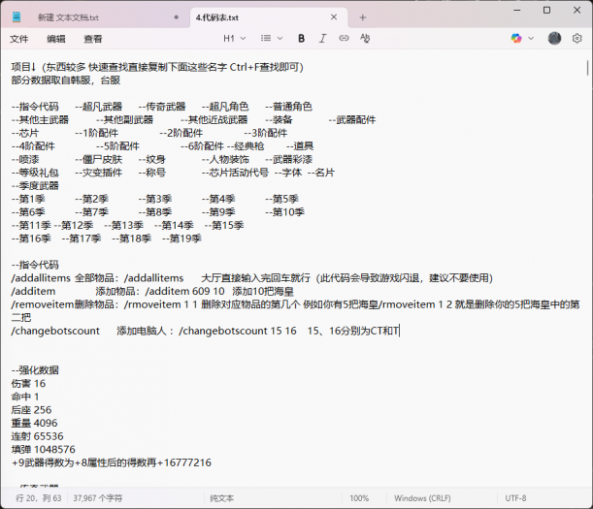Click the text --传奇武器

click(x=162, y=107)
